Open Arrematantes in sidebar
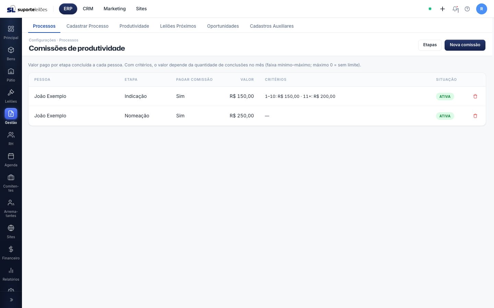494x308 pixels. 11,208
